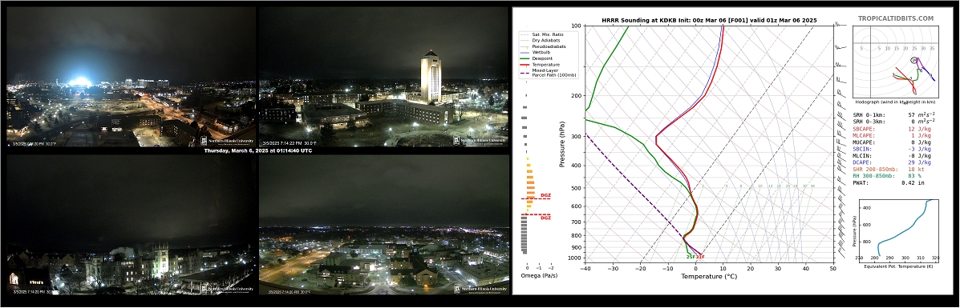
Task: Click the Equivalent Pot. Temperature chart
Action: coord(900,228)
